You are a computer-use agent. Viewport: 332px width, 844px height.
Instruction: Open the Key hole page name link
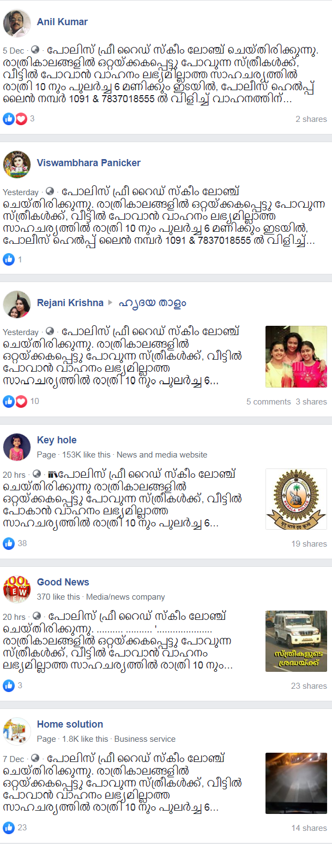pyautogui.click(x=57, y=440)
